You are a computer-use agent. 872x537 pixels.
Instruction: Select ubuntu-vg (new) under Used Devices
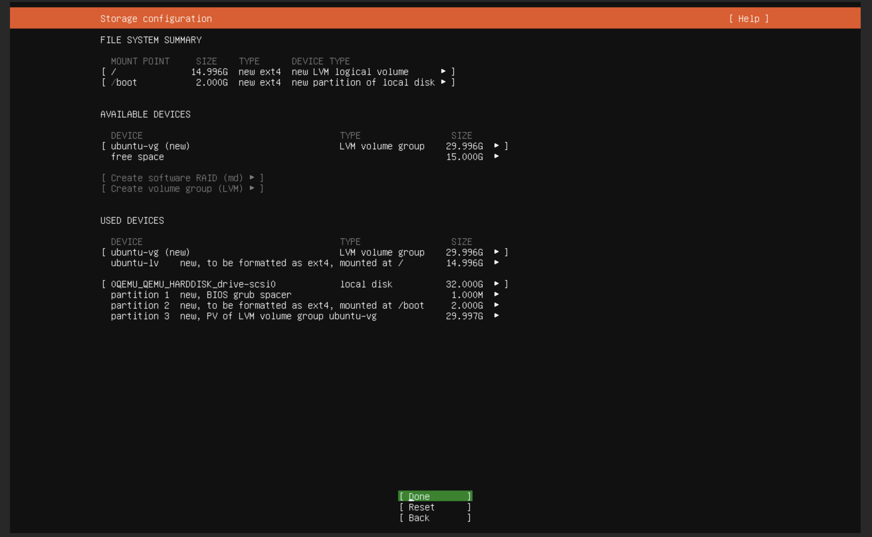305,252
